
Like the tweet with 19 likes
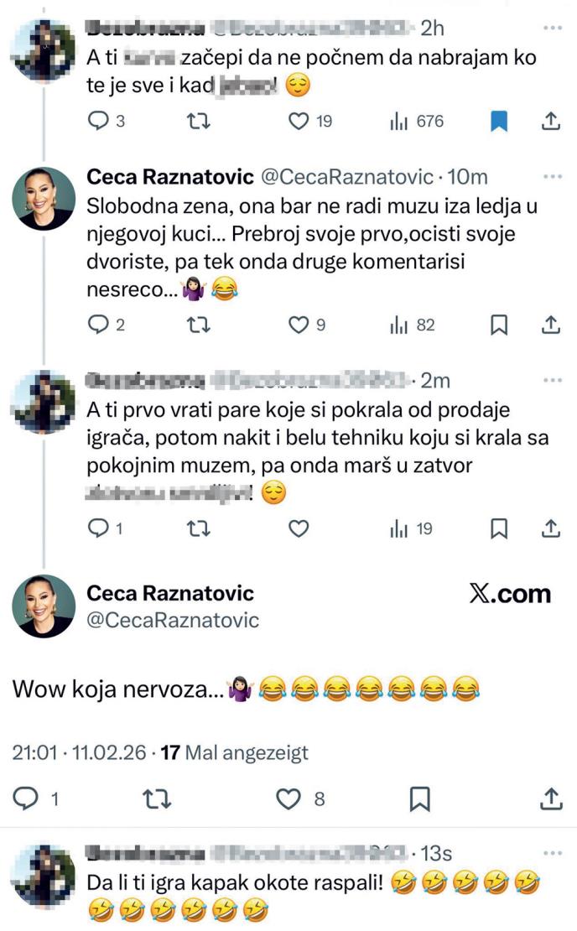tap(299, 122)
